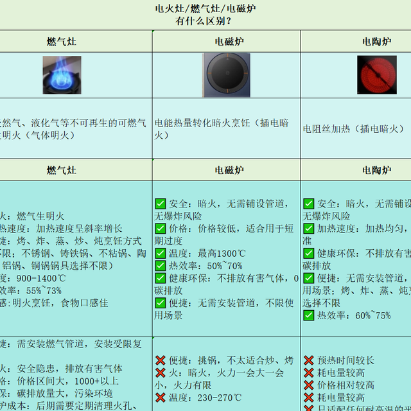The width and height of the screenshot is (411, 411).
Task: Click the green check next to 温度：最高1300℃
Action: 160,253
